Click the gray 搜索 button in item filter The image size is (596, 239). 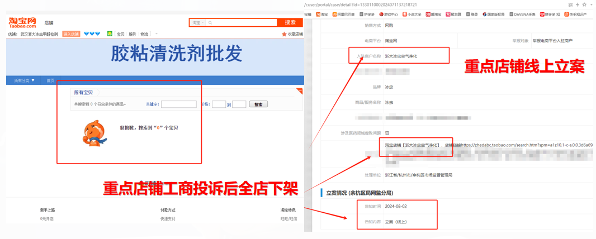click(258, 104)
